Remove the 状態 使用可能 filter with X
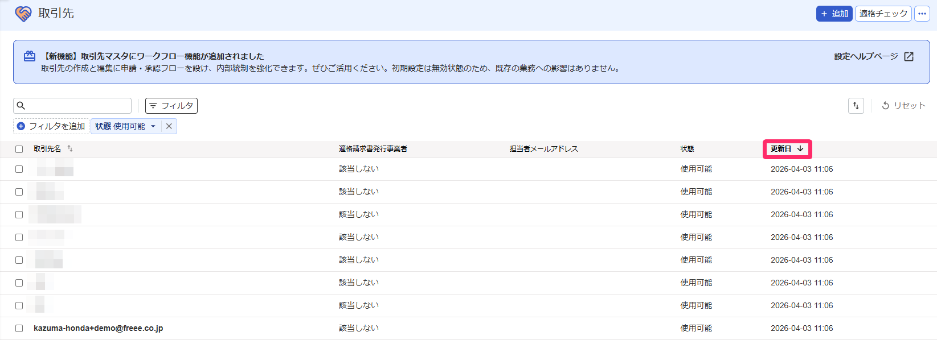937x340 pixels. (x=169, y=126)
